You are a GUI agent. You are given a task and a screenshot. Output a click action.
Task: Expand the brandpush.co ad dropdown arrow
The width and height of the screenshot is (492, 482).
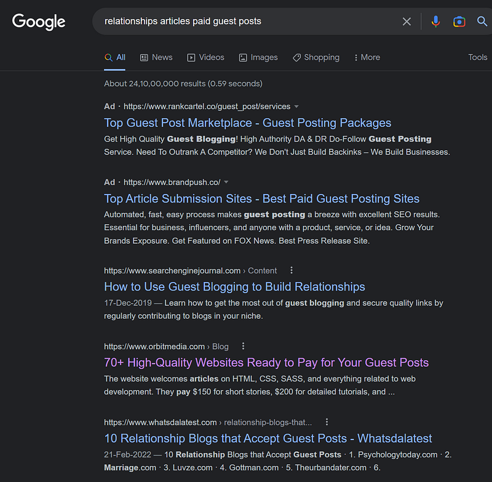click(226, 182)
